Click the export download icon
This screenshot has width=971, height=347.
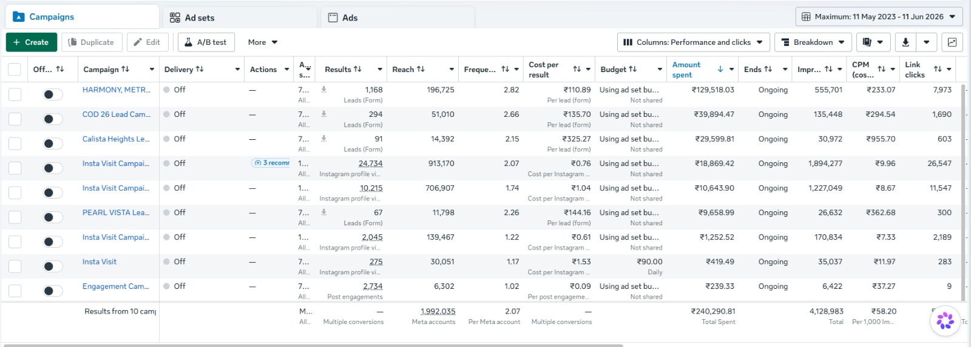point(905,42)
